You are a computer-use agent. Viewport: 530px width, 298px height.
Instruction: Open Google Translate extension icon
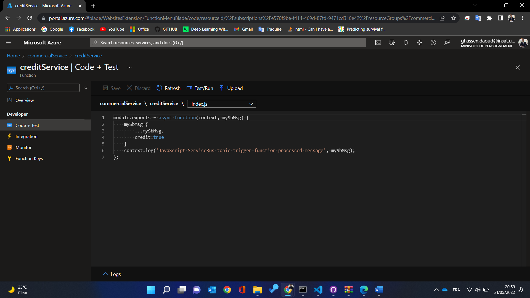[478, 18]
